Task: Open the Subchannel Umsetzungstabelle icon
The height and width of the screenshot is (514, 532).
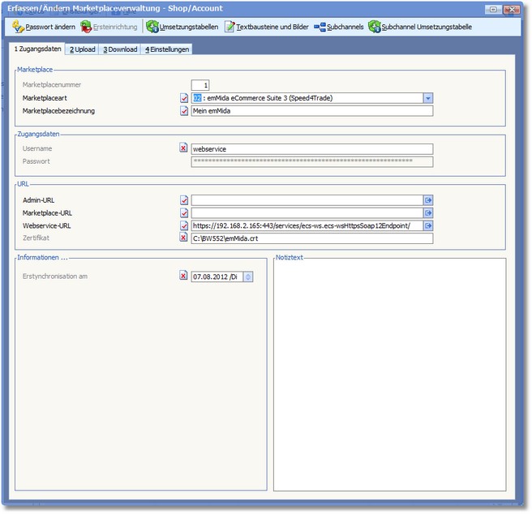Action: pyautogui.click(x=375, y=27)
